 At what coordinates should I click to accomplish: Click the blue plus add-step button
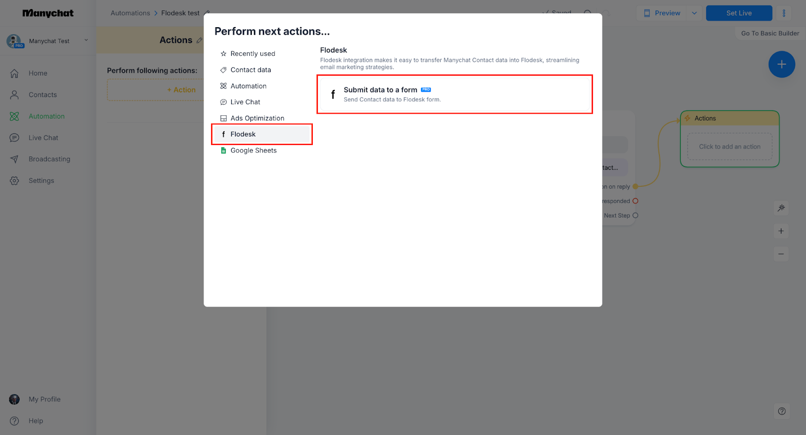[x=781, y=64]
